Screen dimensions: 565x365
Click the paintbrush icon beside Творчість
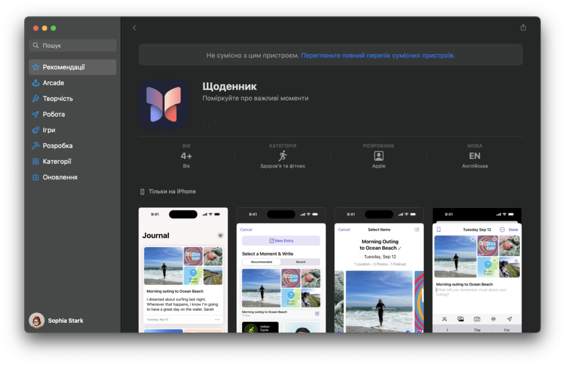tap(36, 99)
